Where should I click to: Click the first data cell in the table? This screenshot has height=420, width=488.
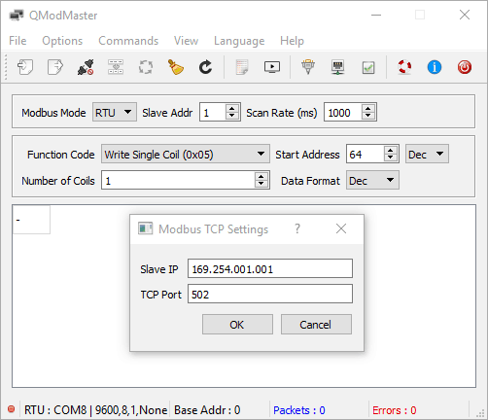click(x=31, y=220)
